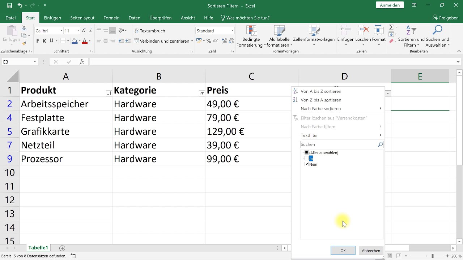The width and height of the screenshot is (463, 260).
Task: Toggle italic formatting with K icon
Action: pyautogui.click(x=44, y=41)
